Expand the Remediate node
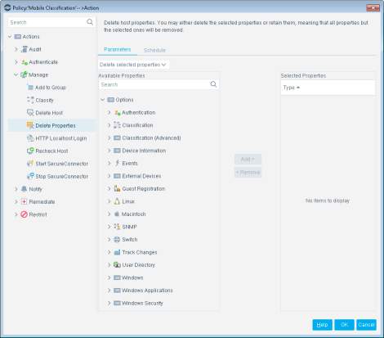Image resolution: width=384 pixels, height=338 pixels. [x=16, y=201]
